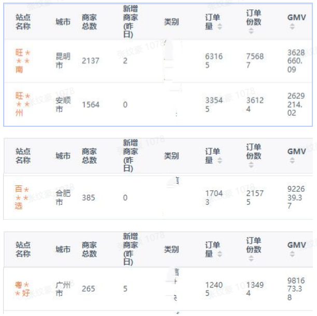Open the 旺**南 station link

click(23, 61)
